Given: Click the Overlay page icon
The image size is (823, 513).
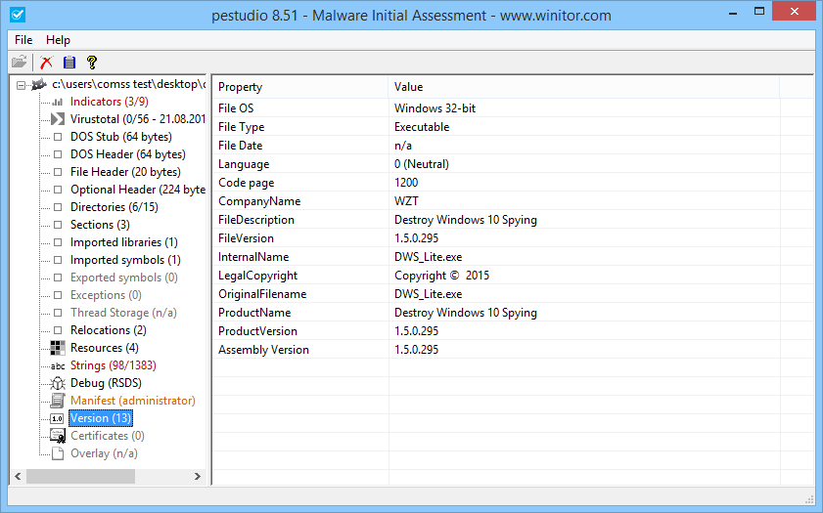Looking at the screenshot, I should tap(58, 453).
